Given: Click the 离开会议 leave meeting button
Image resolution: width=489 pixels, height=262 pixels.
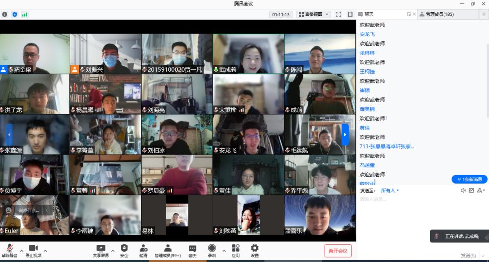Looking at the screenshot, I should [338, 251].
